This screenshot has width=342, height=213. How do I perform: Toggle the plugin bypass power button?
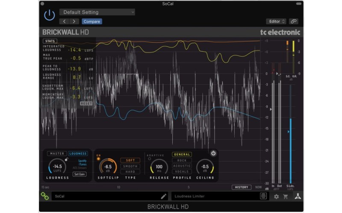point(50,15)
